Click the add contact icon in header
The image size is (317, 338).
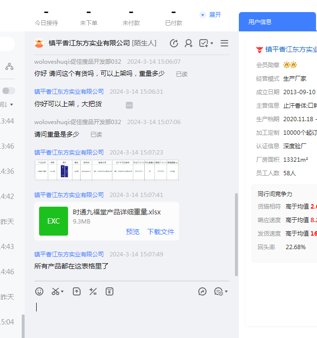[x=189, y=43]
